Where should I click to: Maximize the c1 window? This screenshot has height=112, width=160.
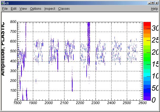(153, 3)
